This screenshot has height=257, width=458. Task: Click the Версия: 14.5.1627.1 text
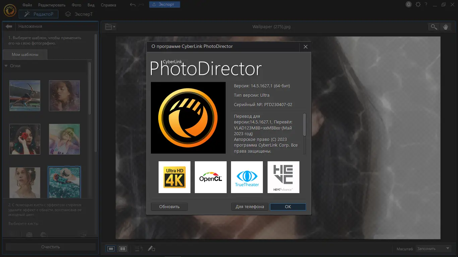[x=262, y=86]
